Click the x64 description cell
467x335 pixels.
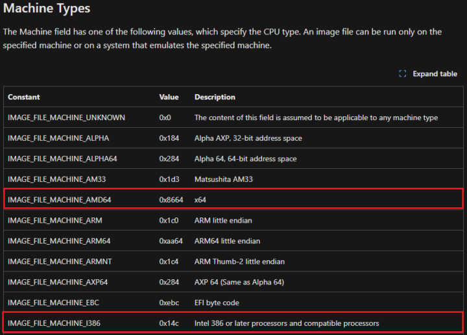(x=200, y=200)
